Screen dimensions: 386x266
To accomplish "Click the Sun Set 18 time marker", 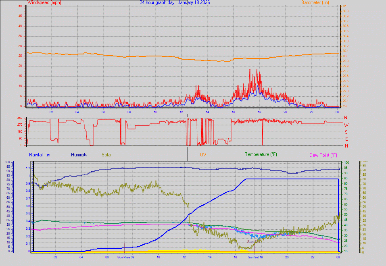I will tap(255, 257).
